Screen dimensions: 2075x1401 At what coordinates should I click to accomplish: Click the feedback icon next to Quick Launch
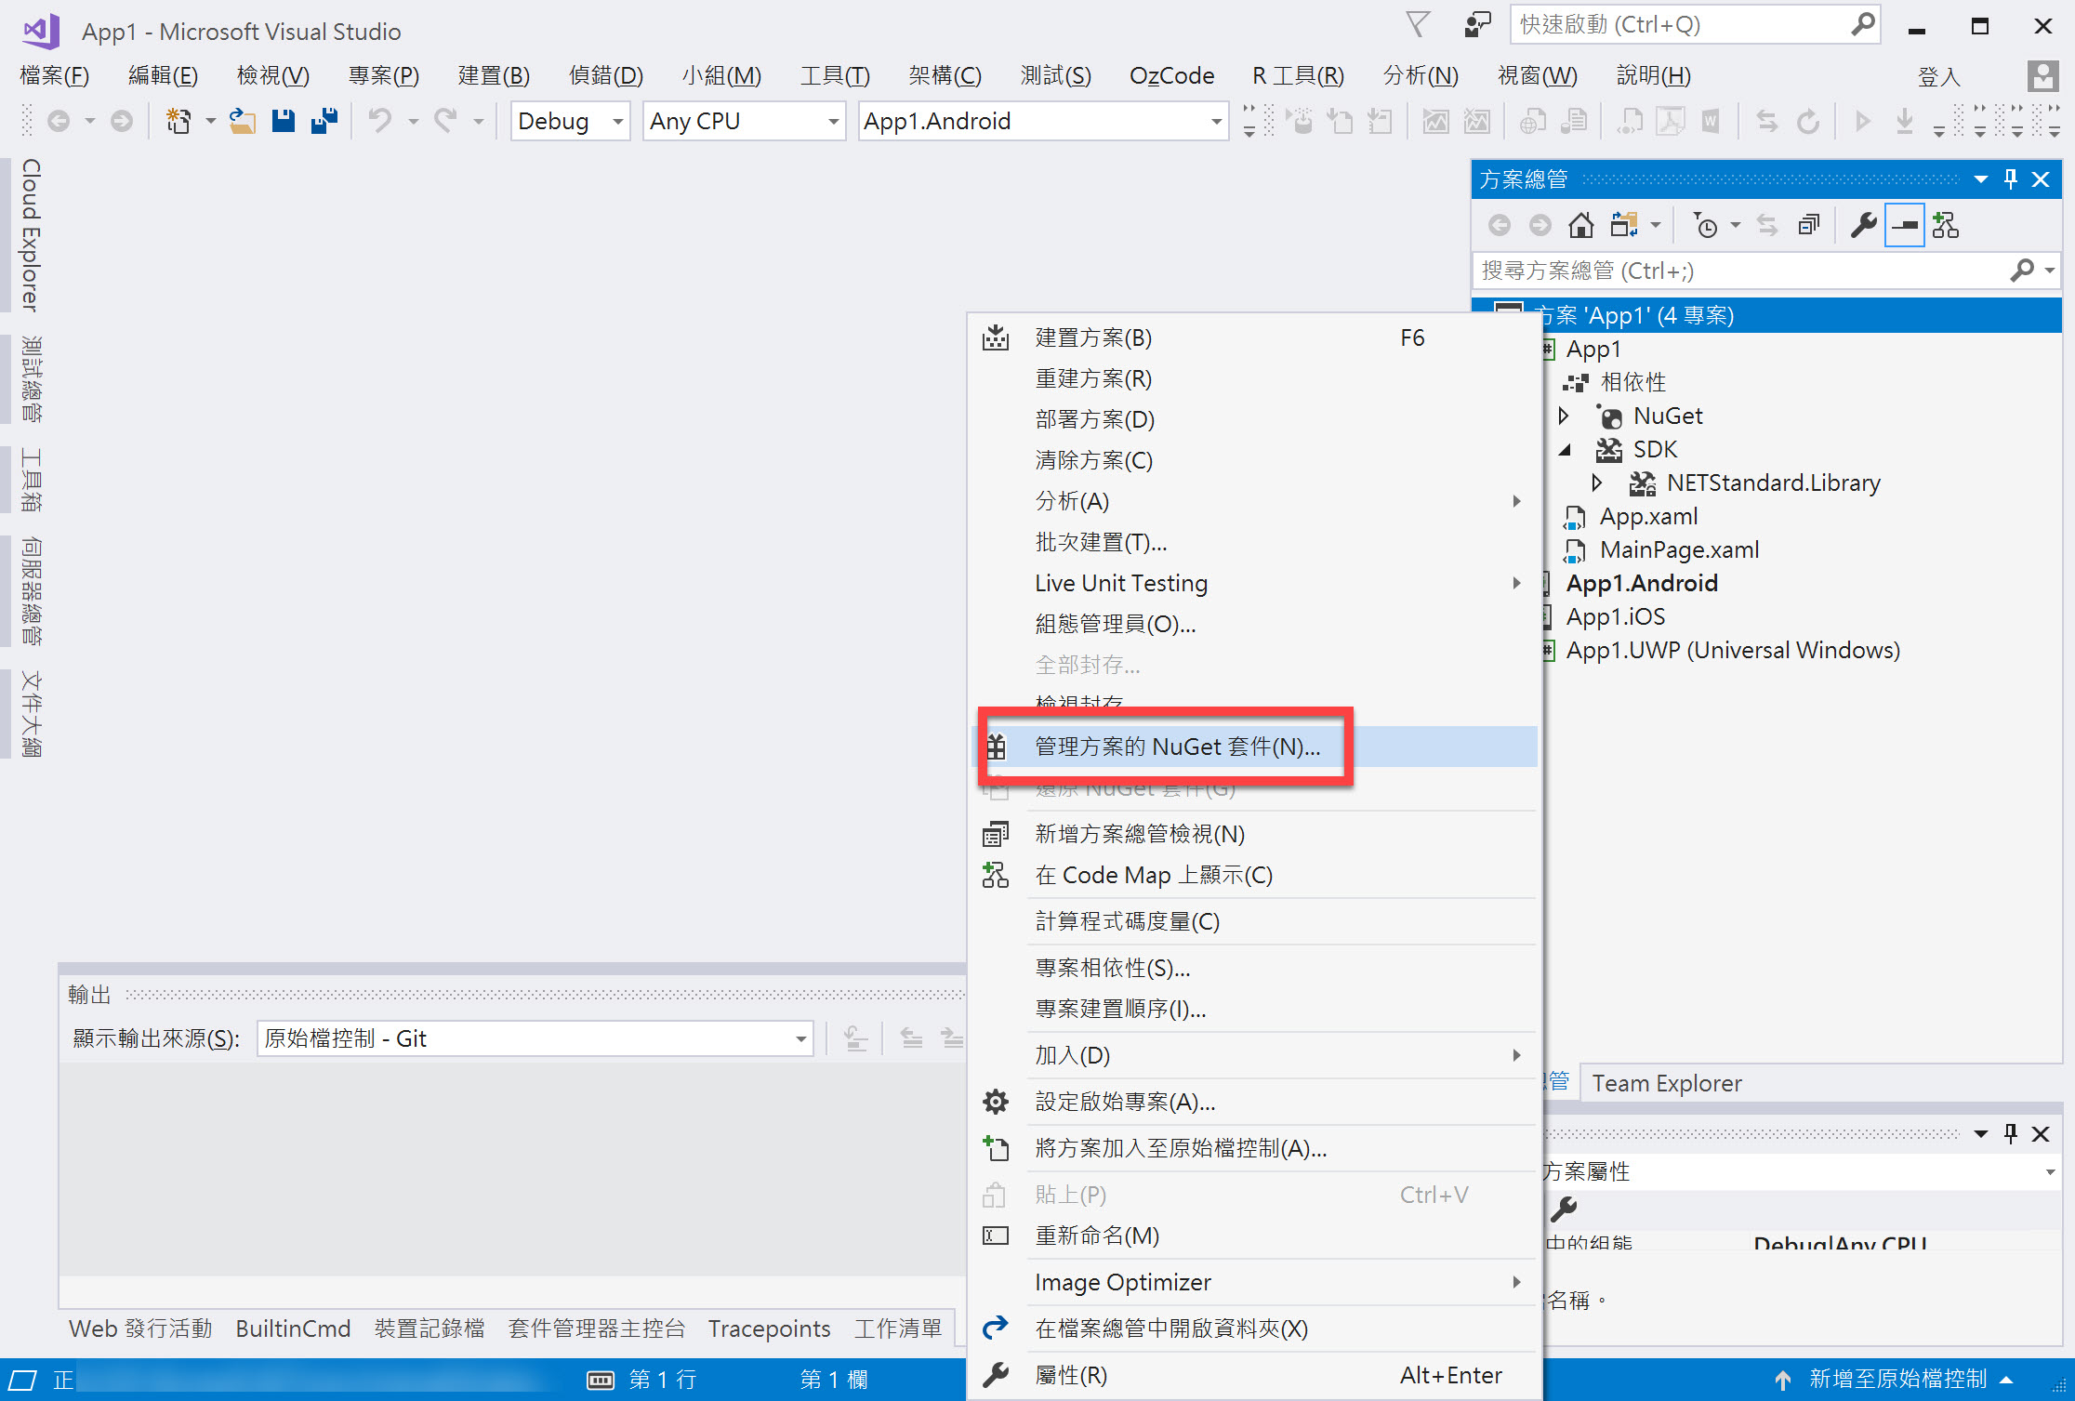[1477, 24]
